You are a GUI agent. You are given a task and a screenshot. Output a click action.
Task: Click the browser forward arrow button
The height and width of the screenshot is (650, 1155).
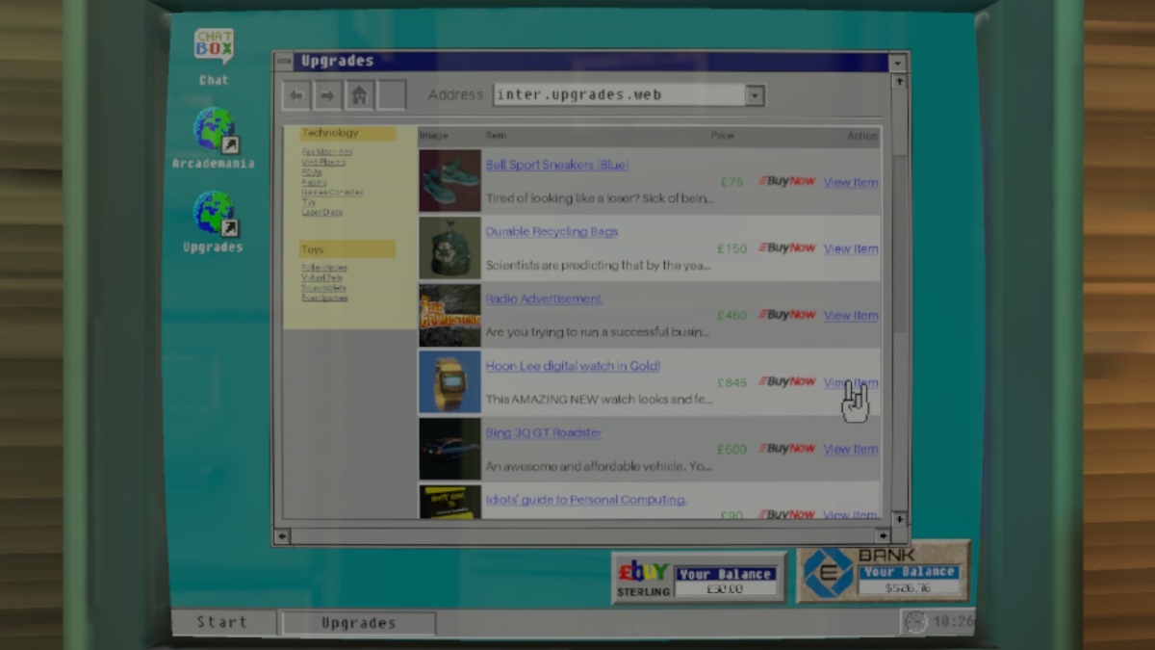[x=327, y=95]
